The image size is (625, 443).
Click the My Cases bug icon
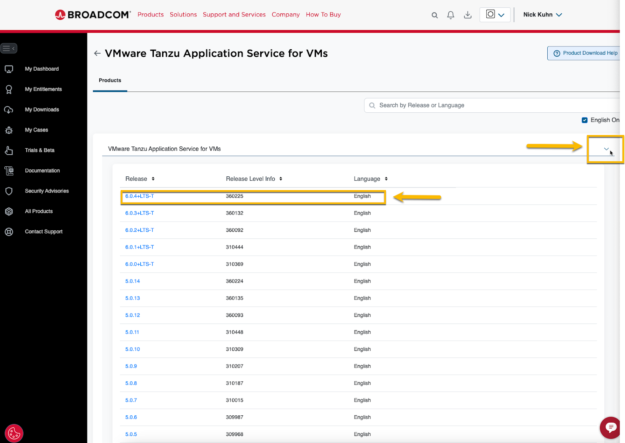point(9,130)
